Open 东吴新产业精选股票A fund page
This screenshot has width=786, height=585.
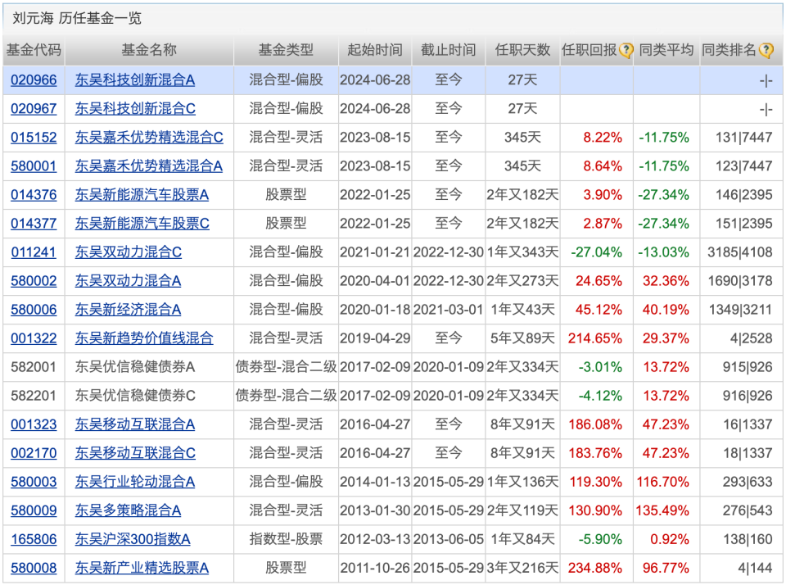coord(142,568)
